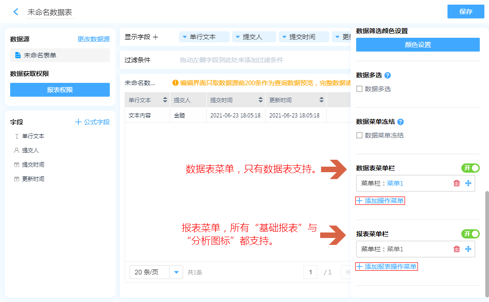Click help icon next to 数据菜单冻结
The height and width of the screenshot is (302, 489).
(x=400, y=122)
